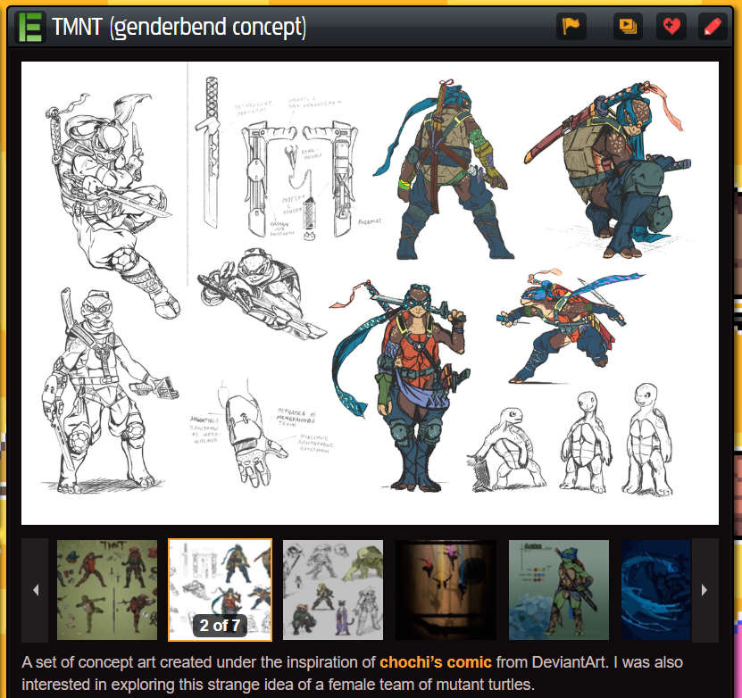
Task: Show previous thumbnails with left arrow
Action: [36, 590]
